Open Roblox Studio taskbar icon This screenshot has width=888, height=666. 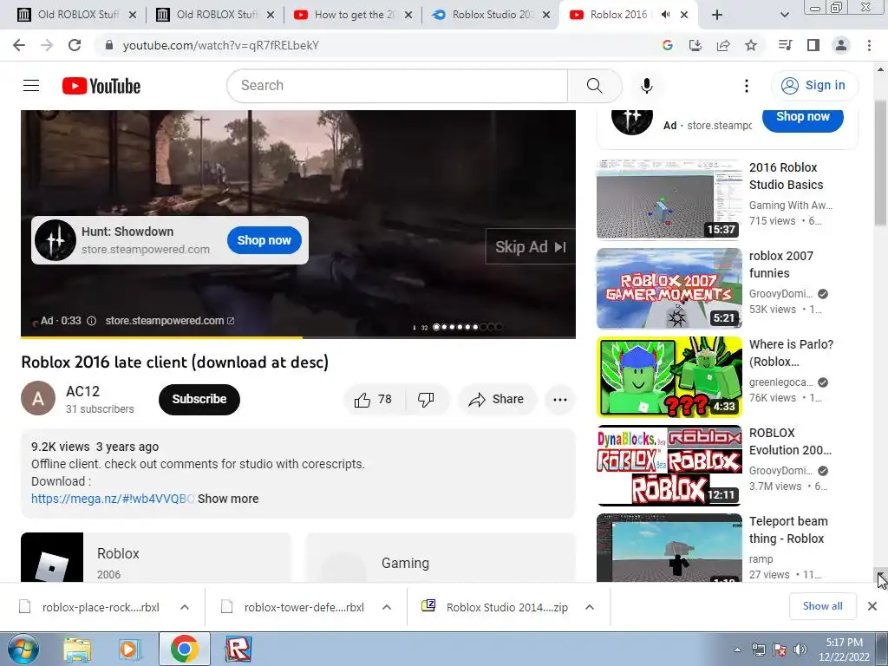click(x=238, y=649)
